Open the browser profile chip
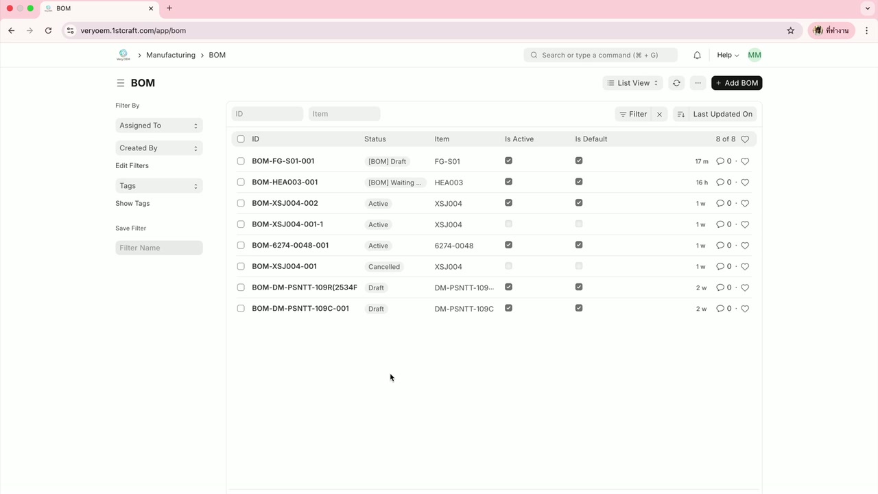Image resolution: width=878 pixels, height=494 pixels. point(831,30)
